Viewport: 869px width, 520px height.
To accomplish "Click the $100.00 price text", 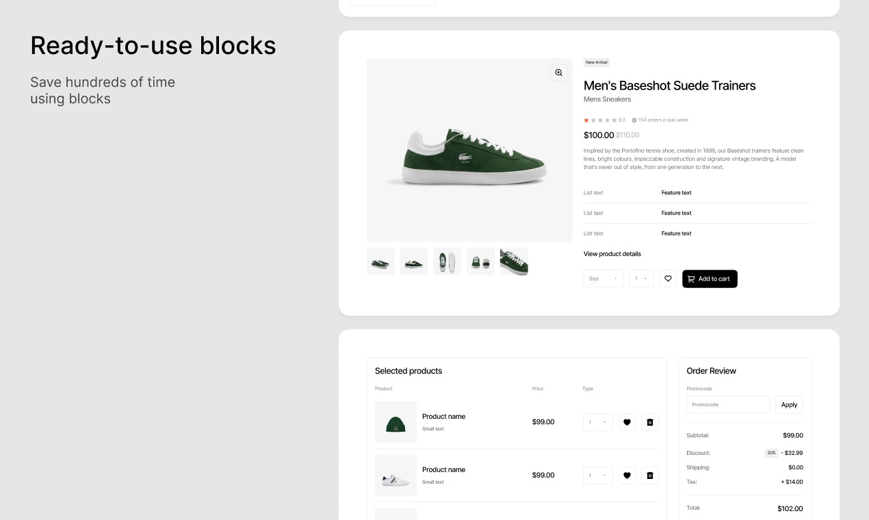I will tap(599, 135).
